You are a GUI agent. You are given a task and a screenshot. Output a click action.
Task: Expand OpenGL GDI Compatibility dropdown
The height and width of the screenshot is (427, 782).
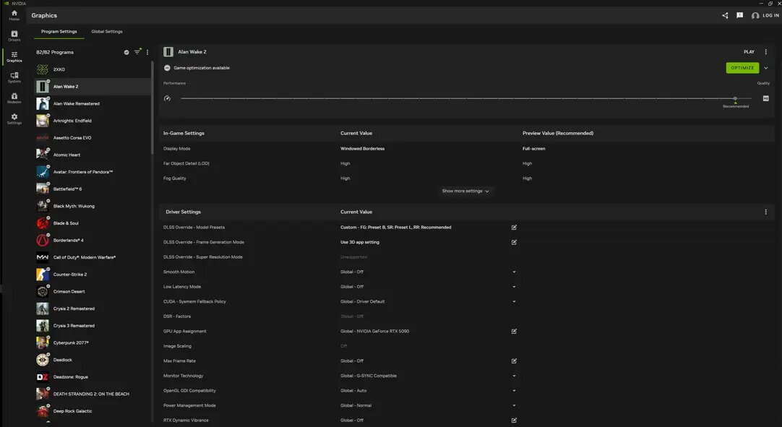point(514,391)
